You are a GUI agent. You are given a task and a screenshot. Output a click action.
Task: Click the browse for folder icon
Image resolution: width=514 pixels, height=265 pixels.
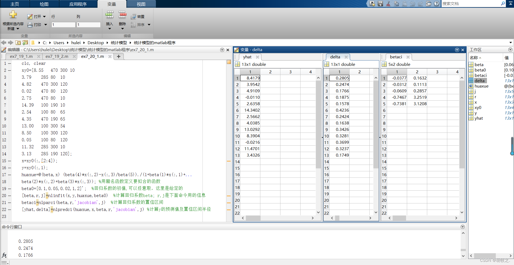click(x=25, y=43)
